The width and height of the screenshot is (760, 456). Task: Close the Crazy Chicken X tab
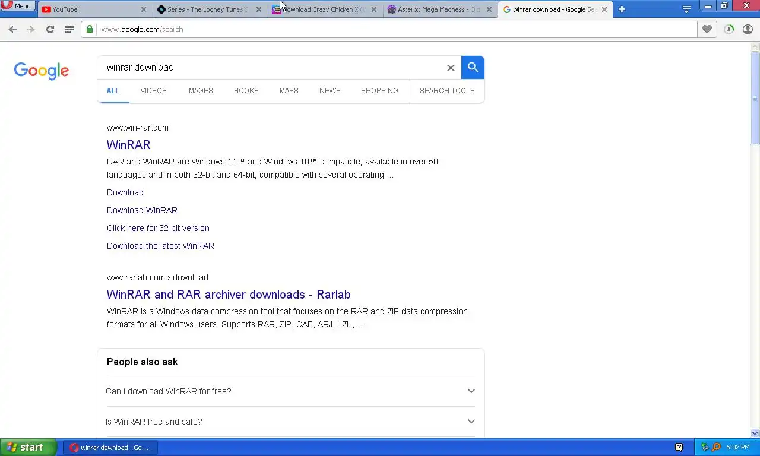click(373, 9)
